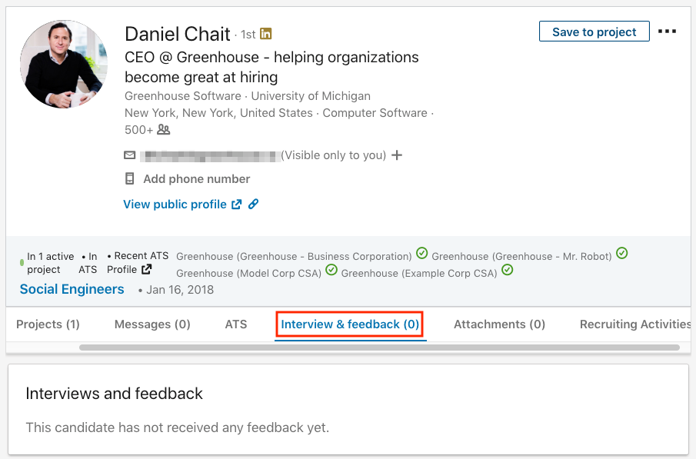Click the plus icon to add email
This screenshot has width=696, height=459.
coord(397,155)
